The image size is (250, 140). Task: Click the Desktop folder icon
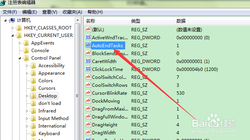pos(33,96)
